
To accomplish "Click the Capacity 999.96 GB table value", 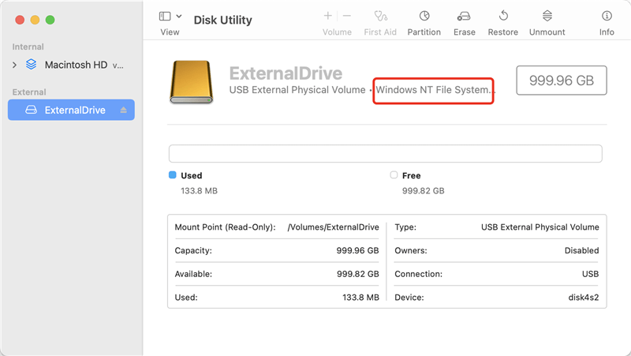I will (358, 250).
